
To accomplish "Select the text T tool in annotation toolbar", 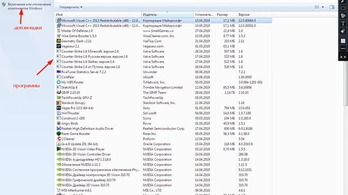I will pos(343,23).
